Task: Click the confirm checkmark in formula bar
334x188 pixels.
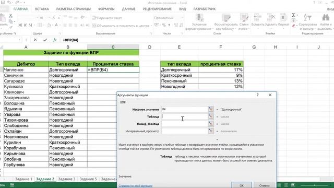Action: pyautogui.click(x=45, y=40)
